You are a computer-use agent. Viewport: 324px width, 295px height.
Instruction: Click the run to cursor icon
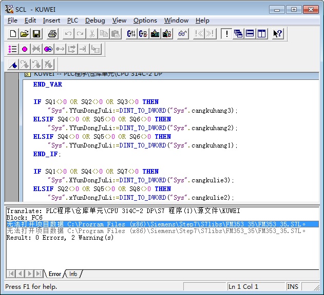pyautogui.click(x=84, y=49)
